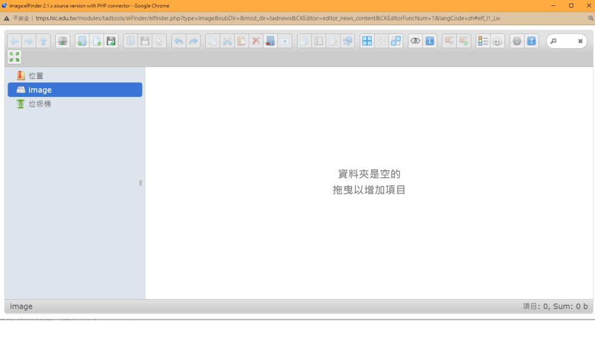Go to parent folder with up arrow
595x353 pixels.
[43, 41]
